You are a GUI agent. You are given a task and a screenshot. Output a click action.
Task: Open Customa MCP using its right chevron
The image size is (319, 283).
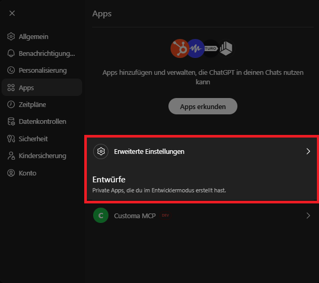click(x=308, y=215)
